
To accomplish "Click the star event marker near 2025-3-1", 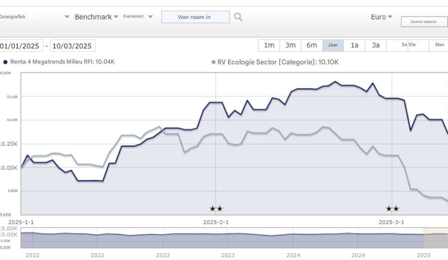I will (x=392, y=208).
